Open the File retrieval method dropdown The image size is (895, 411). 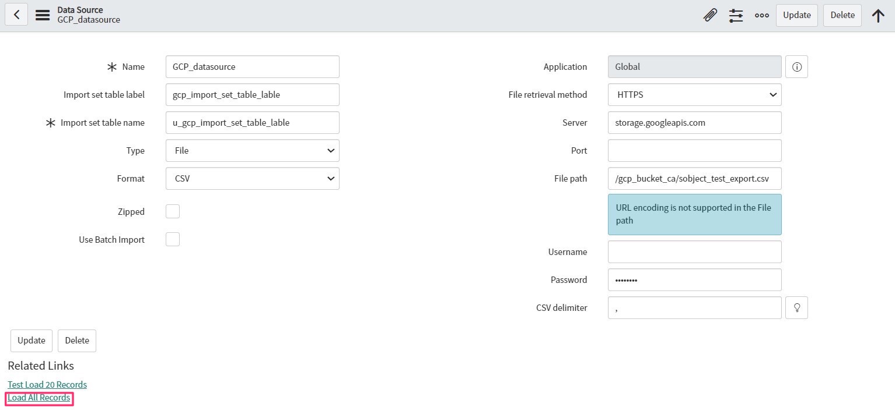click(694, 94)
